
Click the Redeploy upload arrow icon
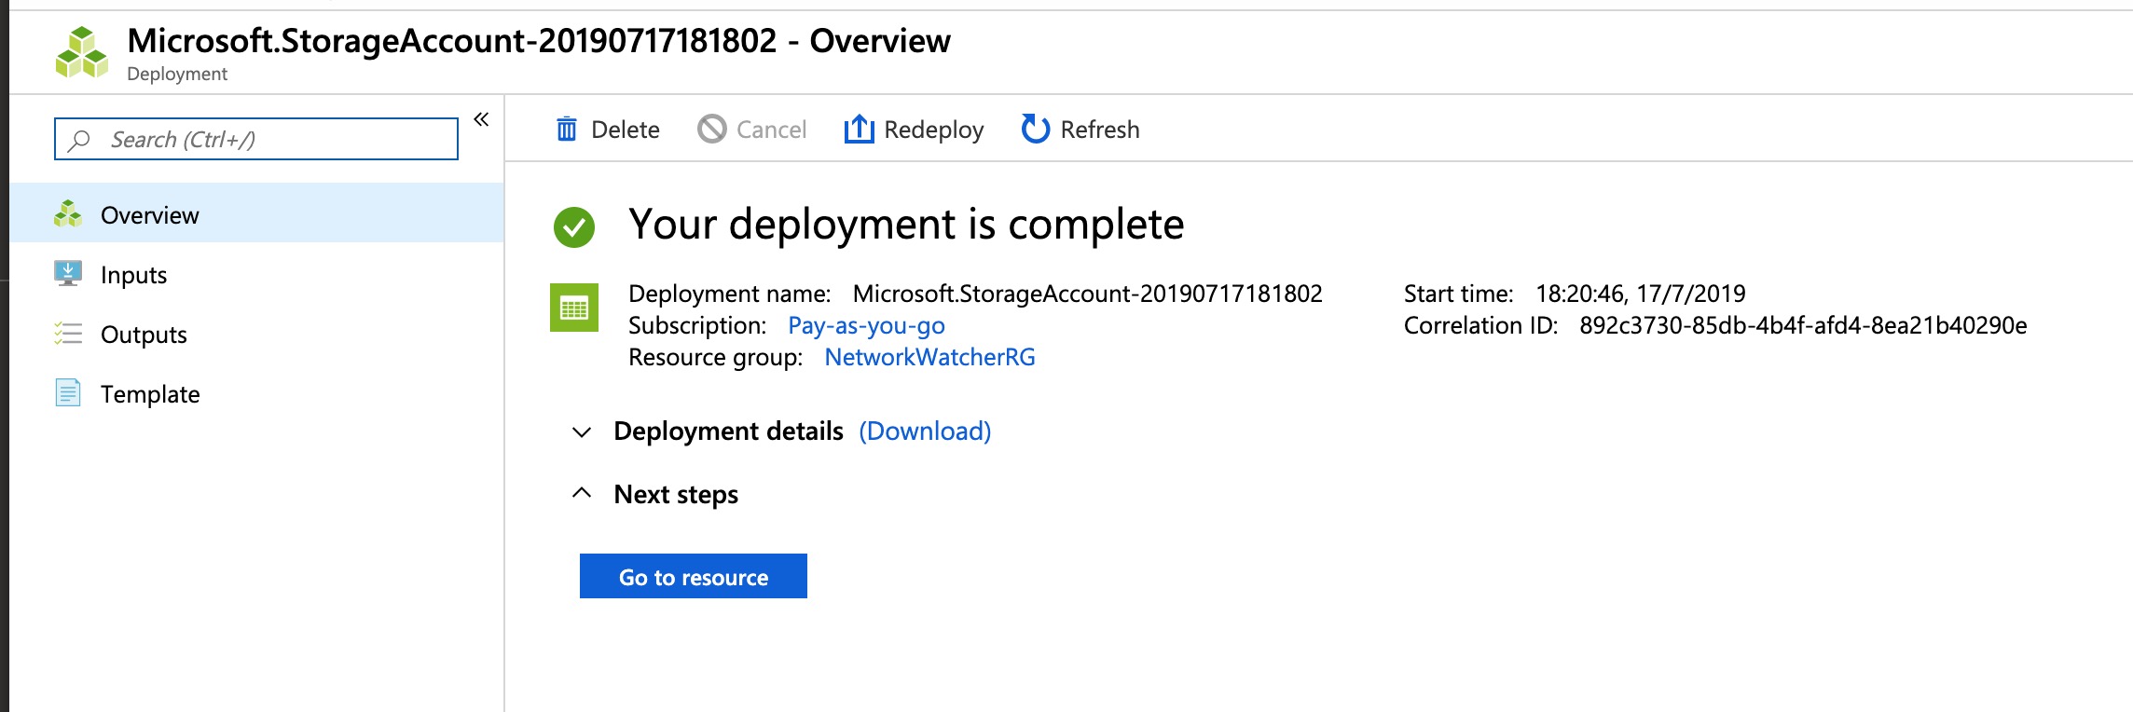tap(859, 130)
